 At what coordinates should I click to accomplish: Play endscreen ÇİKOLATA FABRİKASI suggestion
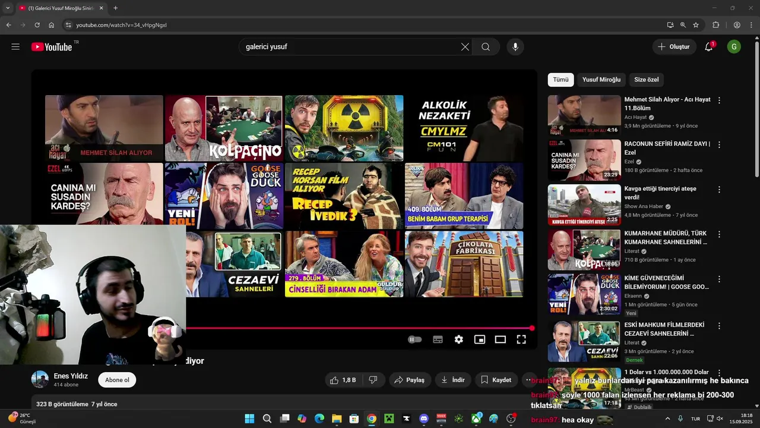point(464,264)
